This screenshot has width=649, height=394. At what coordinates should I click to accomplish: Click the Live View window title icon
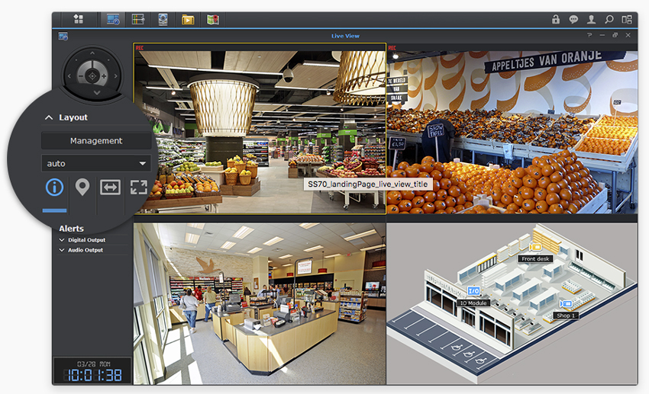pos(63,37)
